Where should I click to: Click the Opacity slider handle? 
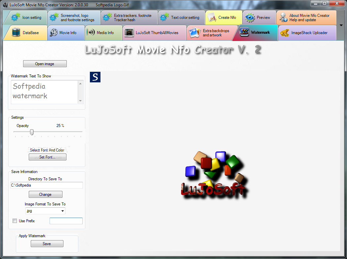[32, 132]
